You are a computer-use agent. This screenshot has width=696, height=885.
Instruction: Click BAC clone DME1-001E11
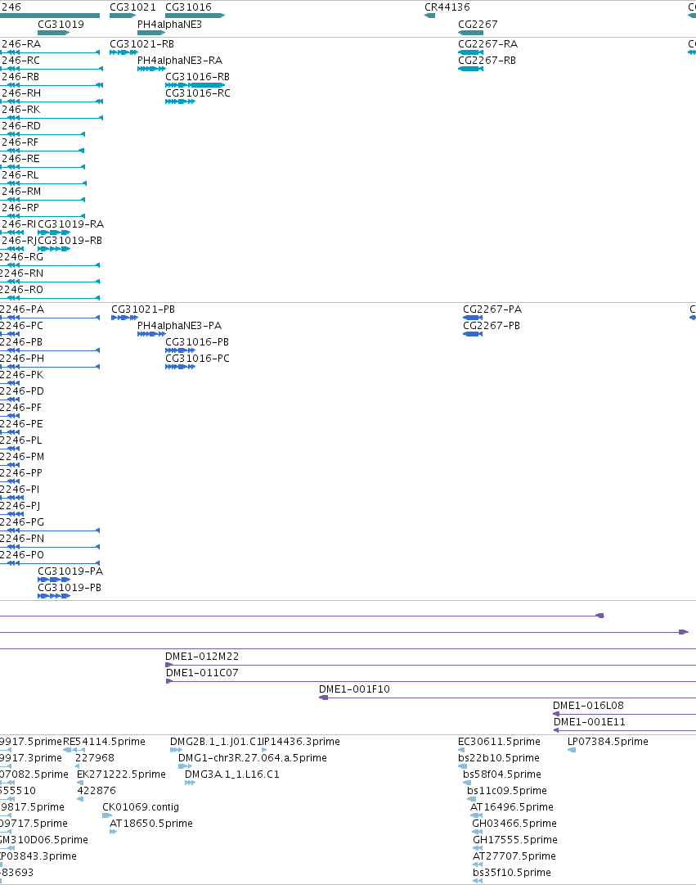(x=590, y=721)
